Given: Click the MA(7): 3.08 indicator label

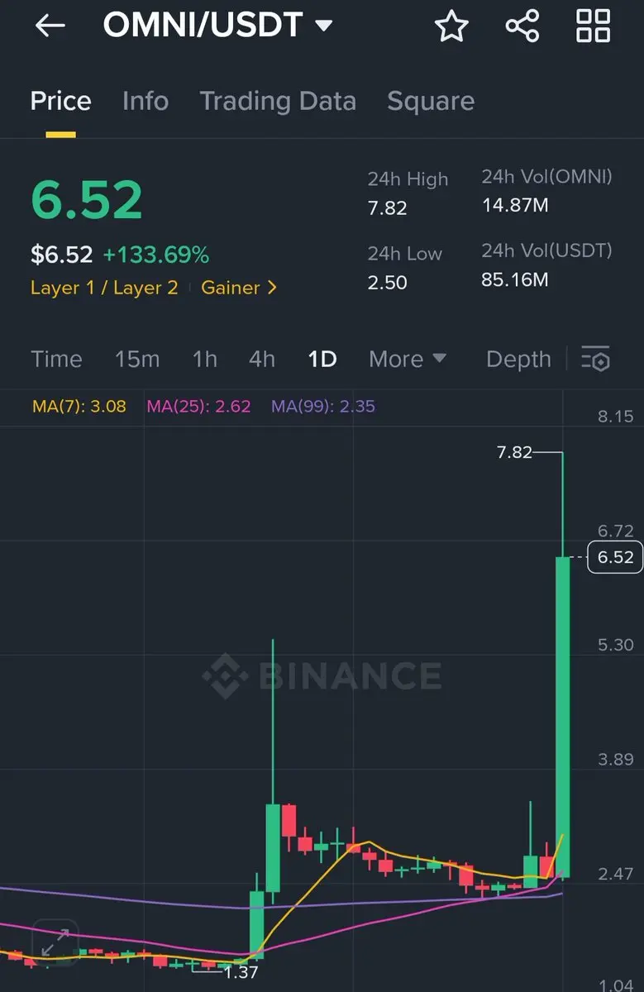Looking at the screenshot, I should (79, 406).
